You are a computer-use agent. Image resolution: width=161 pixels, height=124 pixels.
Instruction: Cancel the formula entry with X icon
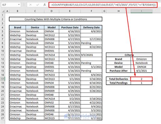point(31,5)
